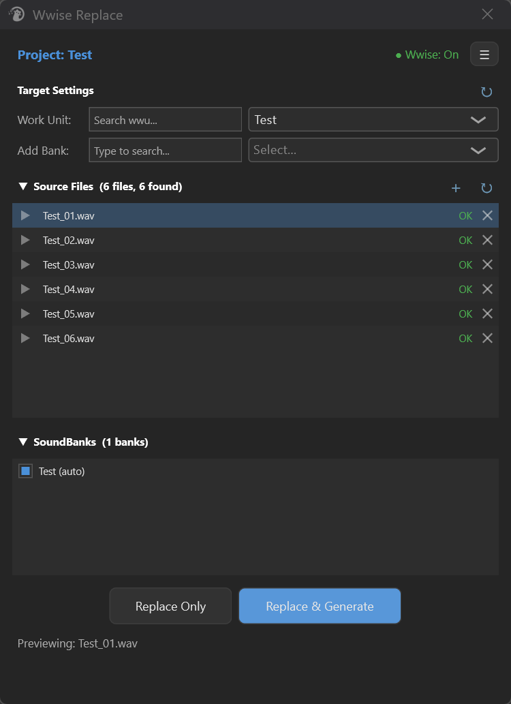Click the Replace & Generate button
511x704 pixels.
click(320, 606)
